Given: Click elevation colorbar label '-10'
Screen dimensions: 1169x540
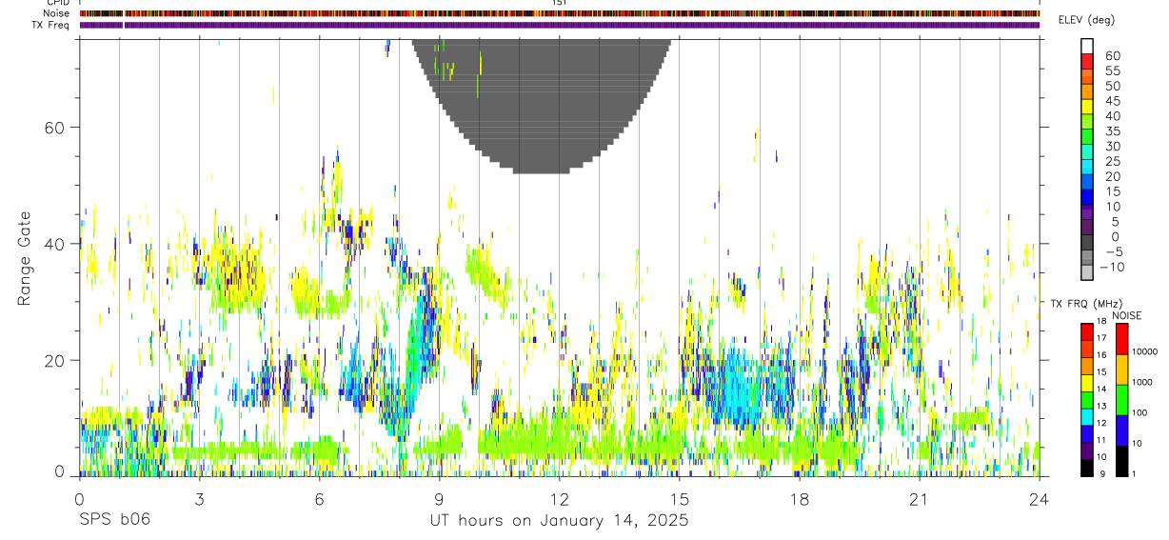Looking at the screenshot, I should click(1112, 268).
